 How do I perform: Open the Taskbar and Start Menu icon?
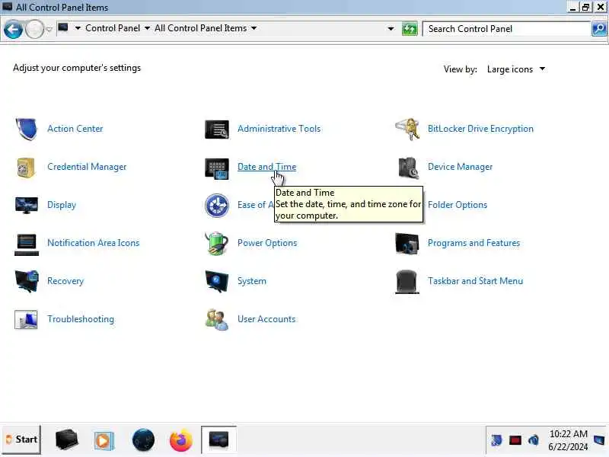407,282
